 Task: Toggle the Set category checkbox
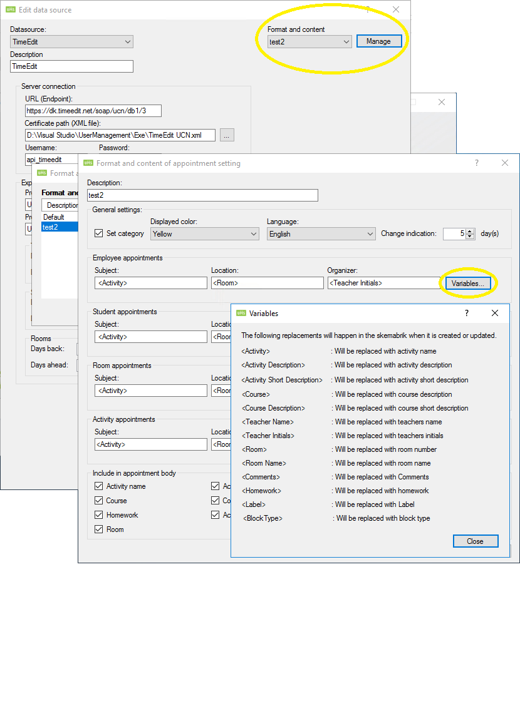pos(98,233)
